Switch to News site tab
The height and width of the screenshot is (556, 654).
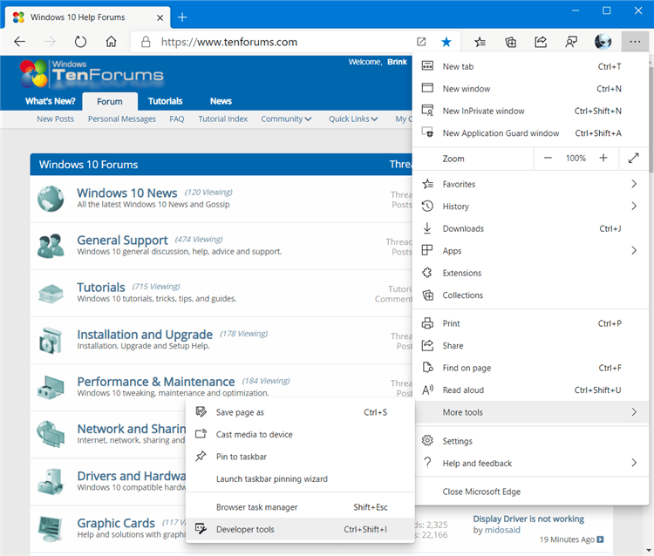tap(221, 101)
